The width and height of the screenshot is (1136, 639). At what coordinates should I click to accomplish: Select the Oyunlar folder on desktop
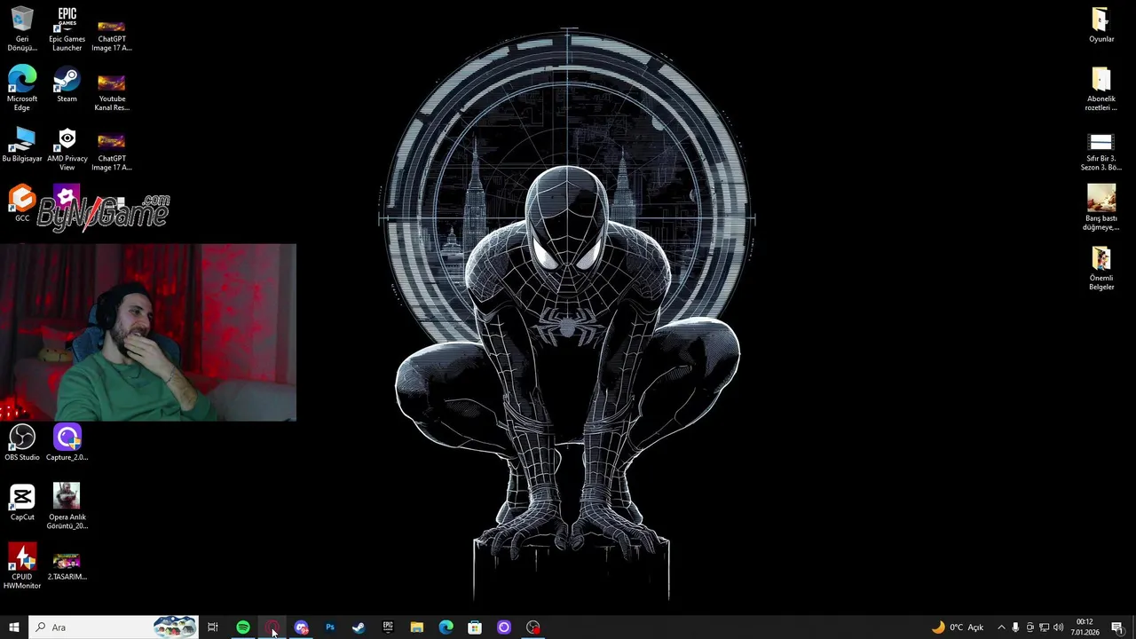(x=1101, y=25)
